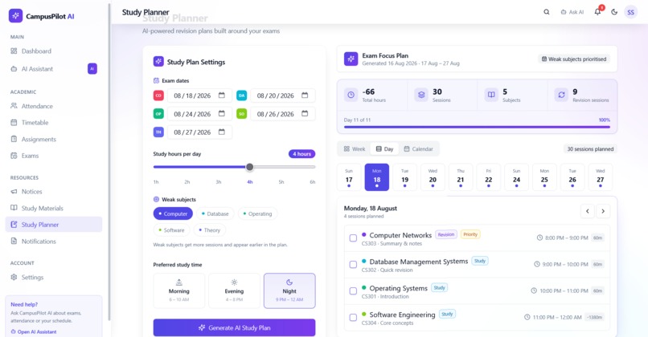Click the Exam Focus Plan sparkle icon
The image size is (648, 337).
[351, 59]
